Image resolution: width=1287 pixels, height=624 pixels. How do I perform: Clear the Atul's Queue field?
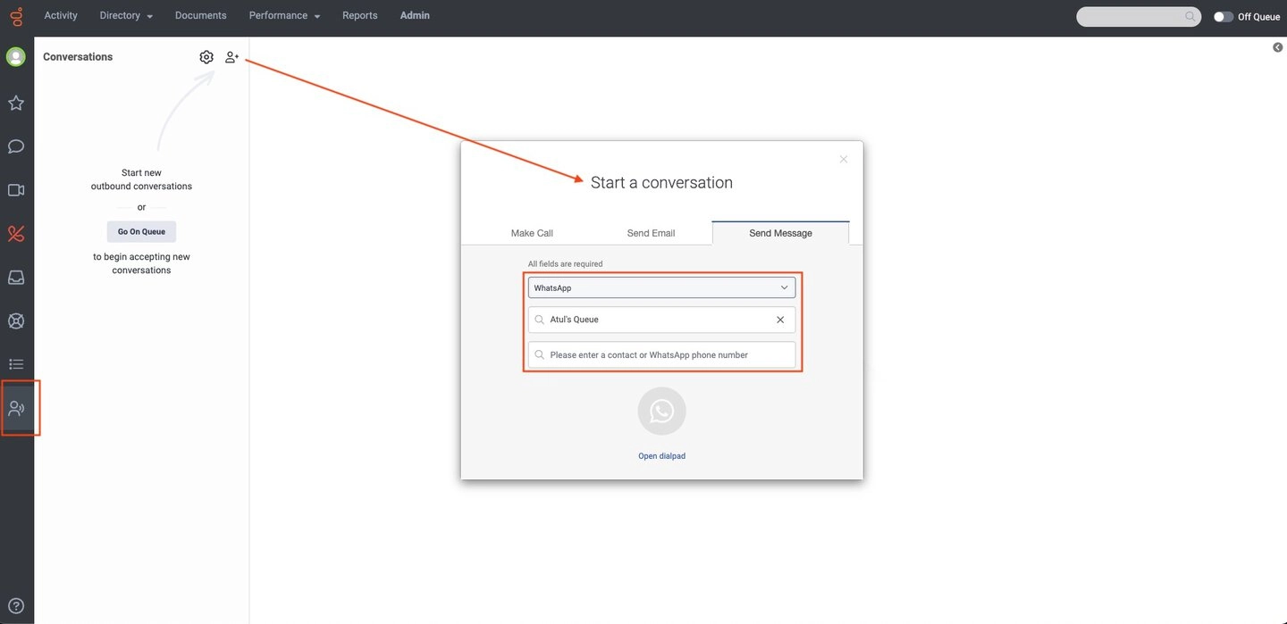(x=780, y=320)
